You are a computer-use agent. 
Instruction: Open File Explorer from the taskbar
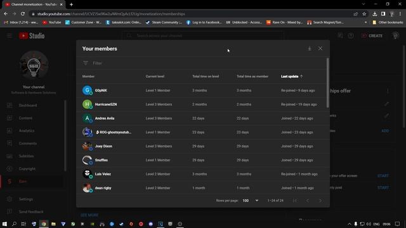(53, 224)
